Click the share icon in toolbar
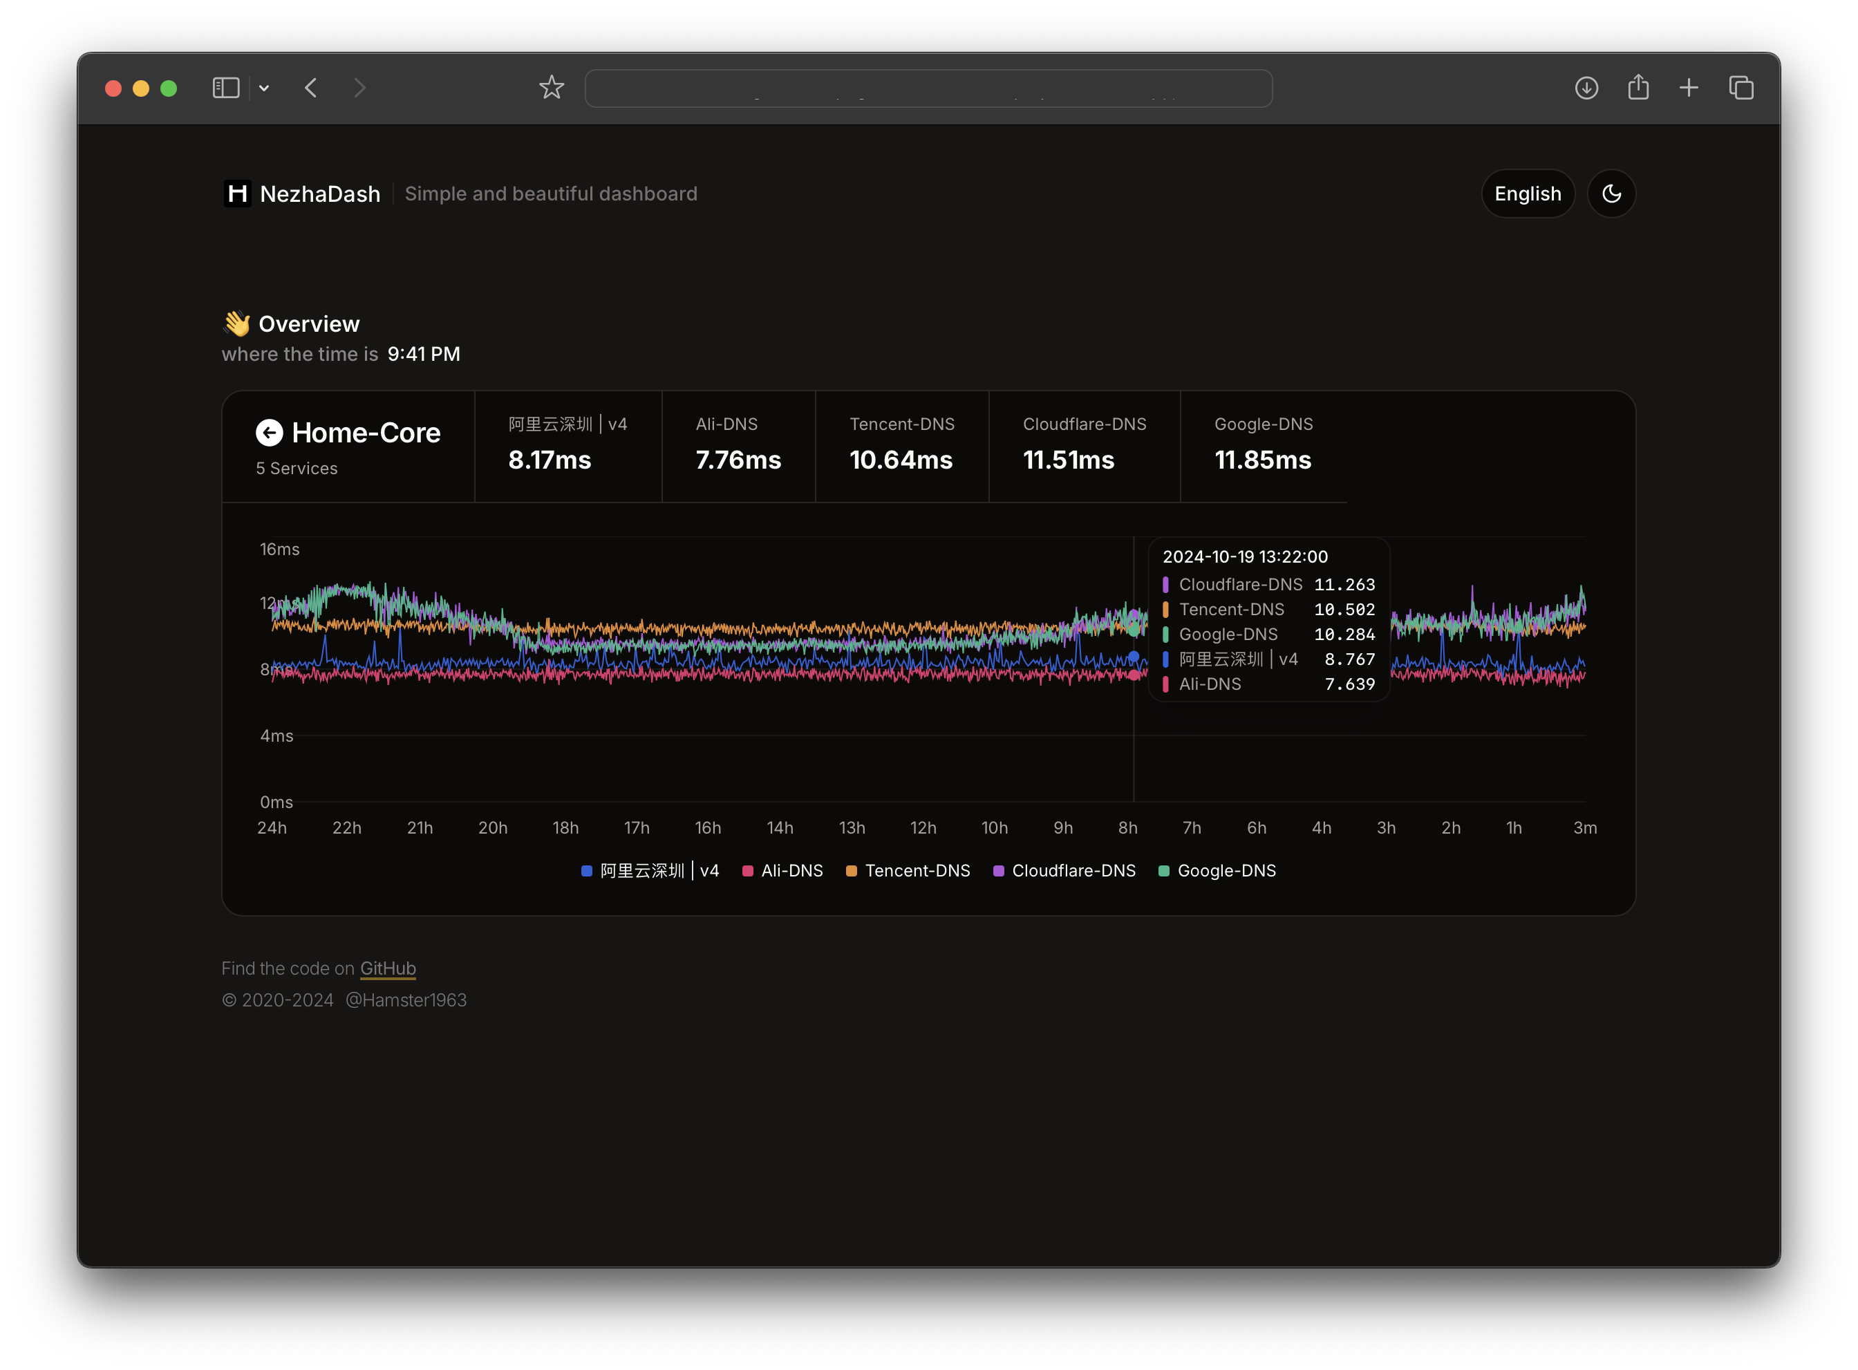Image resolution: width=1858 pixels, height=1370 pixels. coord(1638,88)
